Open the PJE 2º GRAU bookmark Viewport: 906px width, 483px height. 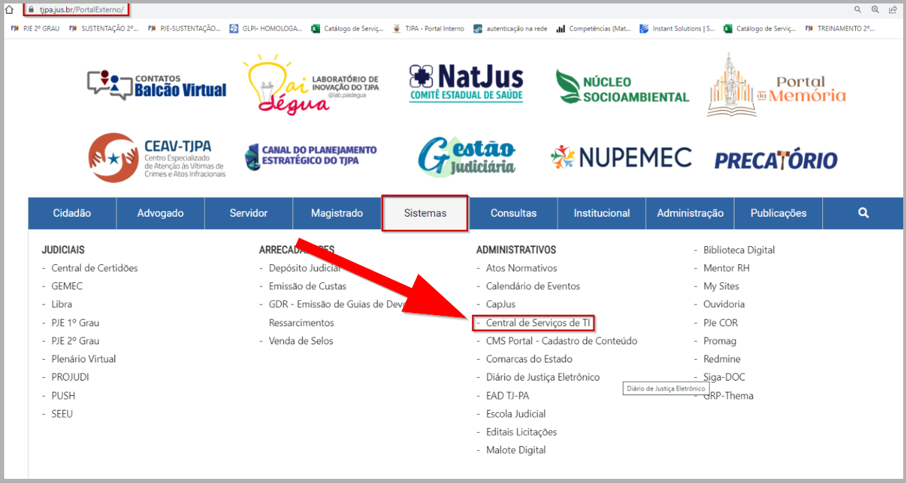[x=35, y=29]
